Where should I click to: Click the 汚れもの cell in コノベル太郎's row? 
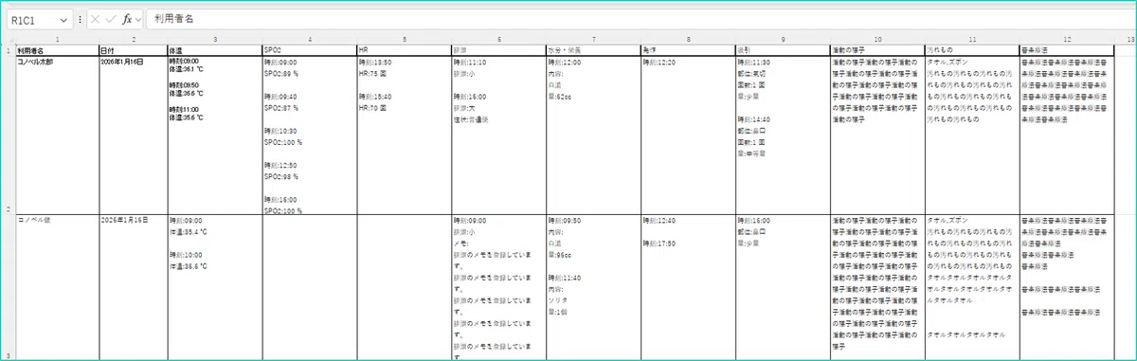pyautogui.click(x=972, y=135)
